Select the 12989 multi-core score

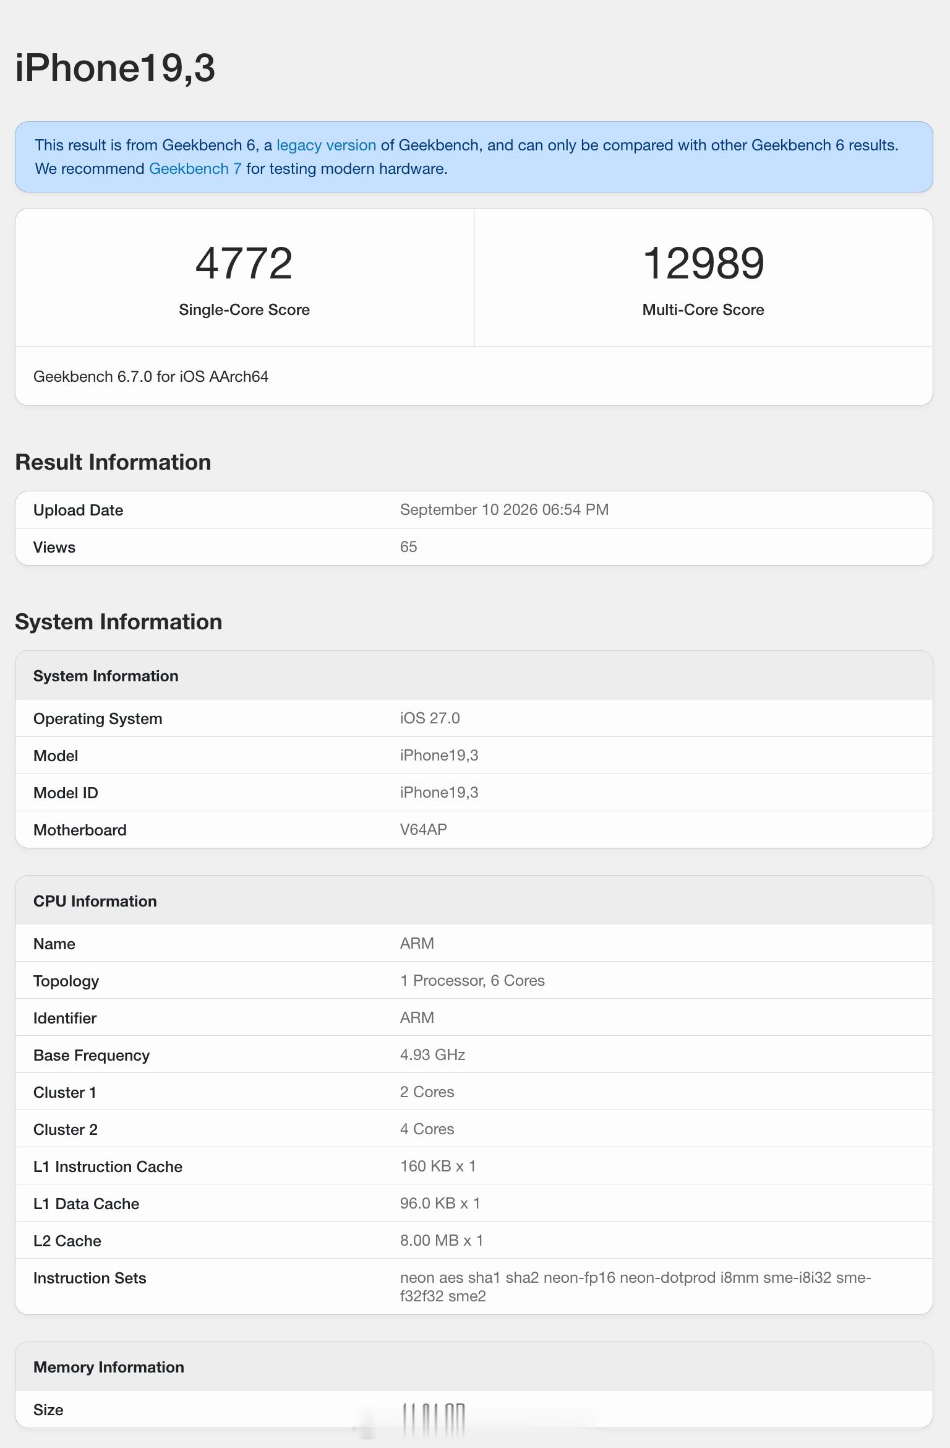point(703,263)
